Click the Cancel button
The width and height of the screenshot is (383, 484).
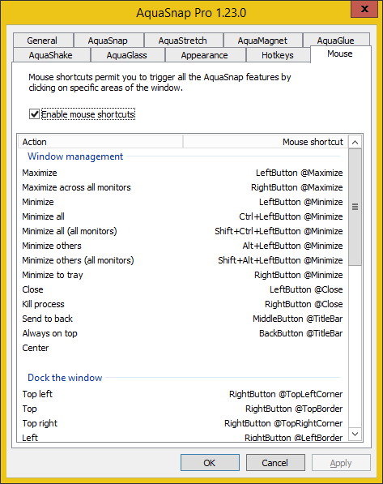[275, 463]
